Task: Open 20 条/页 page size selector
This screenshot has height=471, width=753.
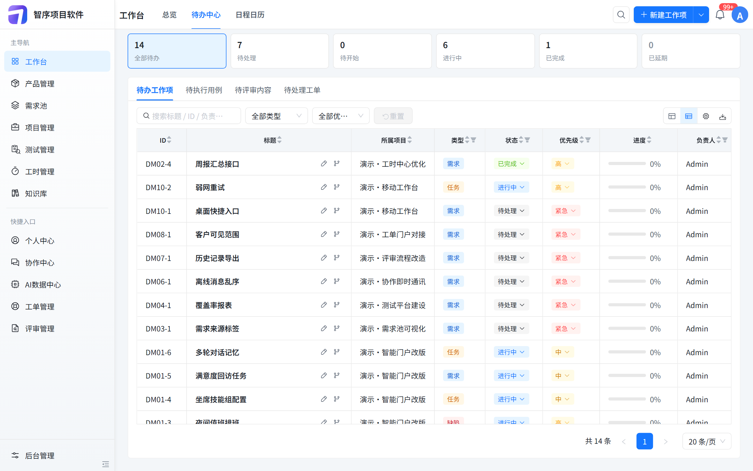Action: (707, 441)
